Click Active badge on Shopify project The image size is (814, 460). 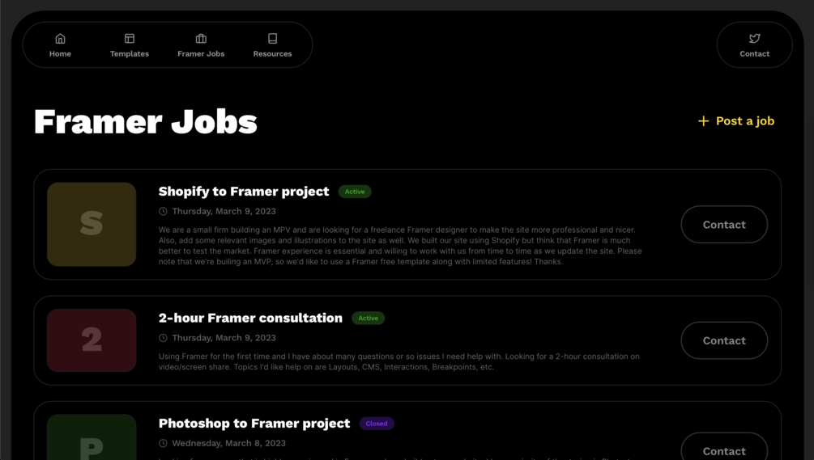(x=355, y=192)
